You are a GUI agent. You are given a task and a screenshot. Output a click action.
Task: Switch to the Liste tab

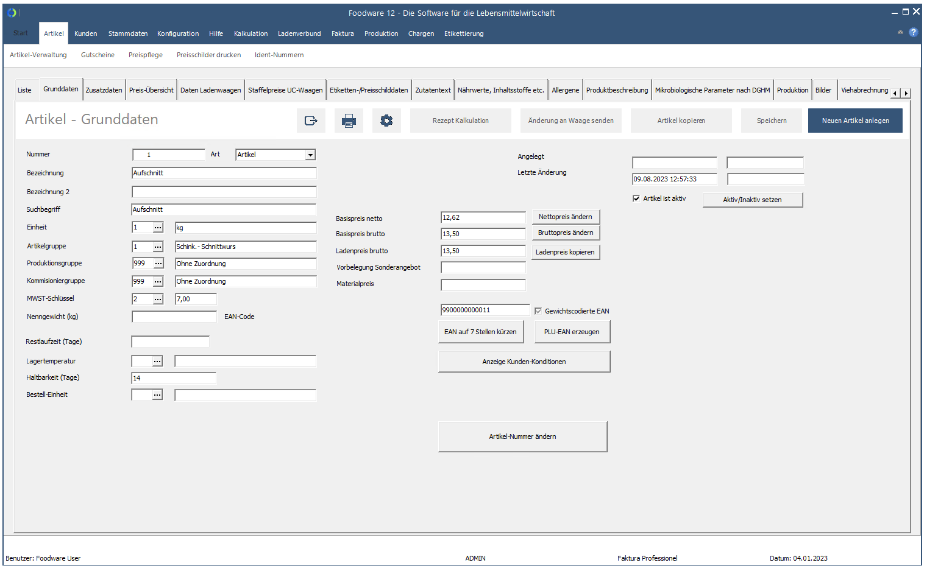tap(24, 90)
